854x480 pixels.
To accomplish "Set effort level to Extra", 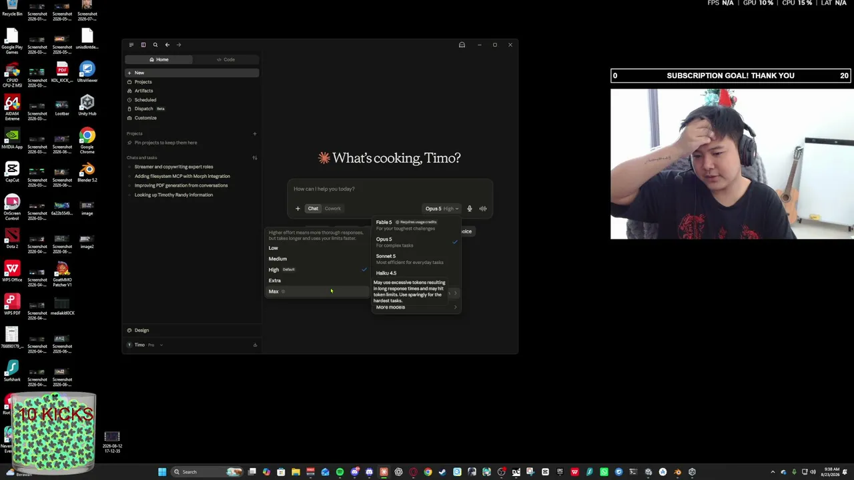I will point(318,281).
